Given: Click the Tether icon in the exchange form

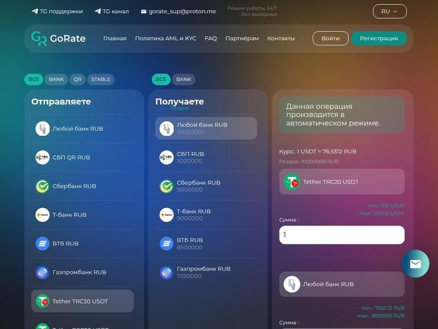Looking at the screenshot, I should tap(292, 182).
